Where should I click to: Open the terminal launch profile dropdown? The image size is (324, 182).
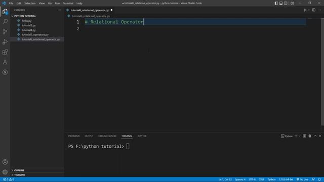[x=299, y=136]
